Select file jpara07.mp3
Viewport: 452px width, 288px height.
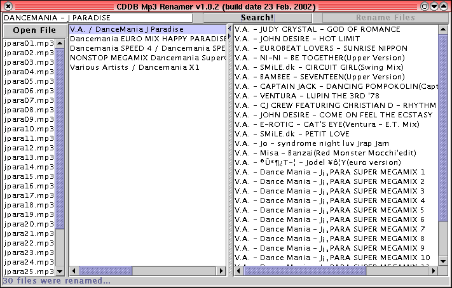point(29,100)
